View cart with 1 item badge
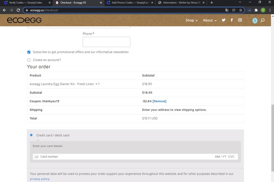 point(255,21)
